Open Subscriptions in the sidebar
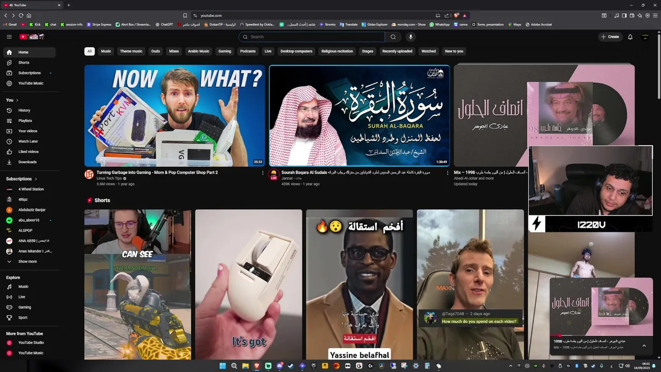 tap(30, 73)
